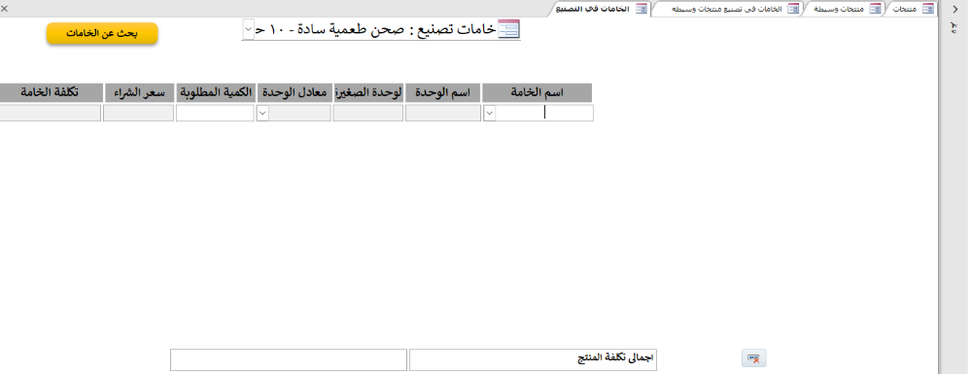The image size is (972, 374).
Task: Open the product dropdown in form header
Action: click(248, 29)
